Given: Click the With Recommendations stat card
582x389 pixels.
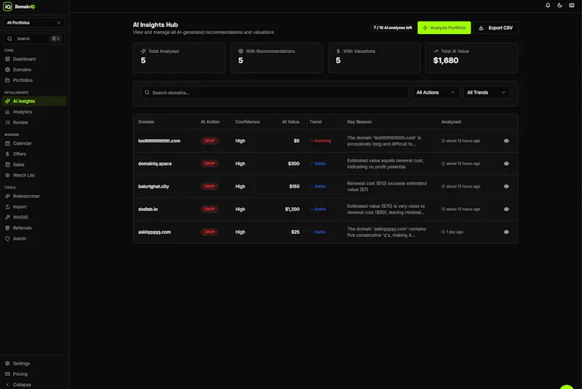Looking at the screenshot, I should click(x=277, y=57).
